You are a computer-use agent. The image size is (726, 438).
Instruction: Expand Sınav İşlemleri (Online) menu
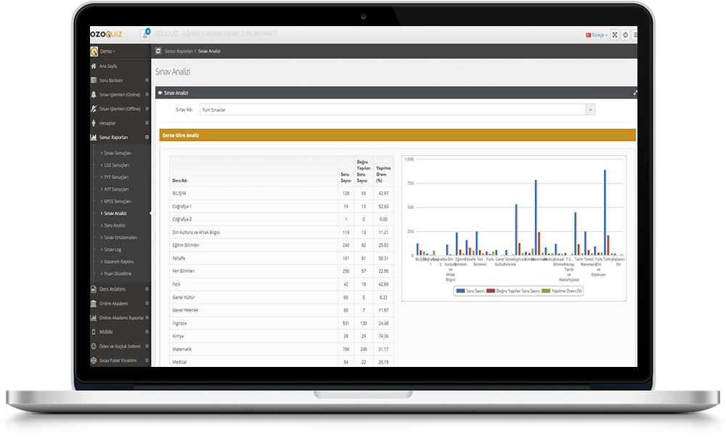[119, 94]
